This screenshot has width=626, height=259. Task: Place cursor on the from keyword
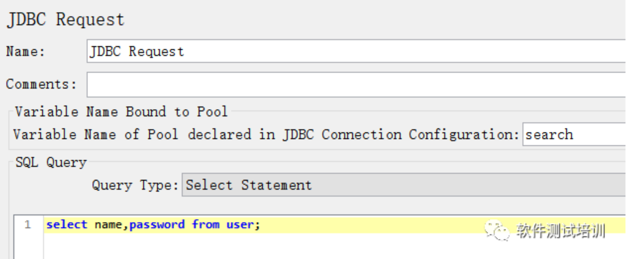click(x=206, y=225)
